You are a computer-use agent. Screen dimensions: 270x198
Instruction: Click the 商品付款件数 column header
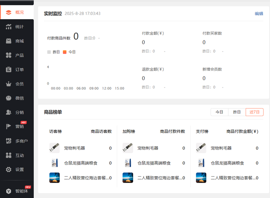(x=172, y=131)
